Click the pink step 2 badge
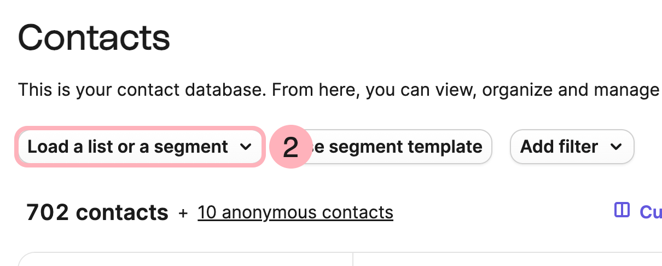This screenshot has width=662, height=266. [x=291, y=147]
